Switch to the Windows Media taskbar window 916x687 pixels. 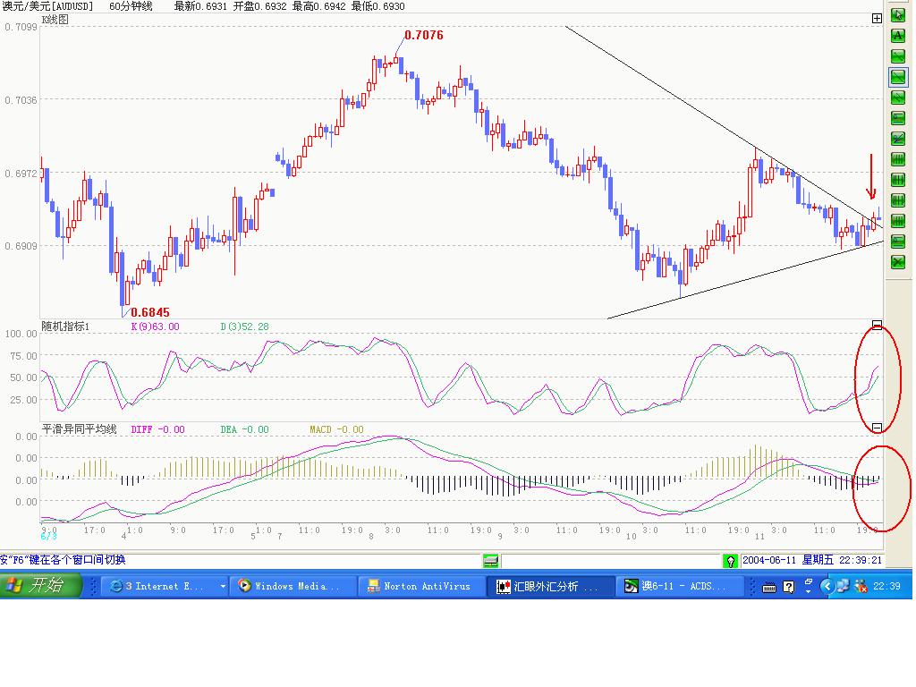(293, 587)
